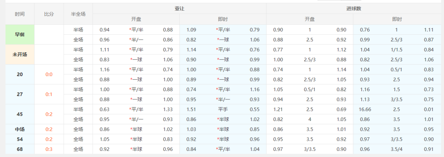Click the 中场 time row label
Image resolution: width=444 pixels, height=157 pixels.
[x=20, y=130]
